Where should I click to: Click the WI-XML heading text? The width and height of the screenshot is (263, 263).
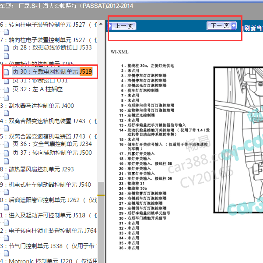(119, 52)
